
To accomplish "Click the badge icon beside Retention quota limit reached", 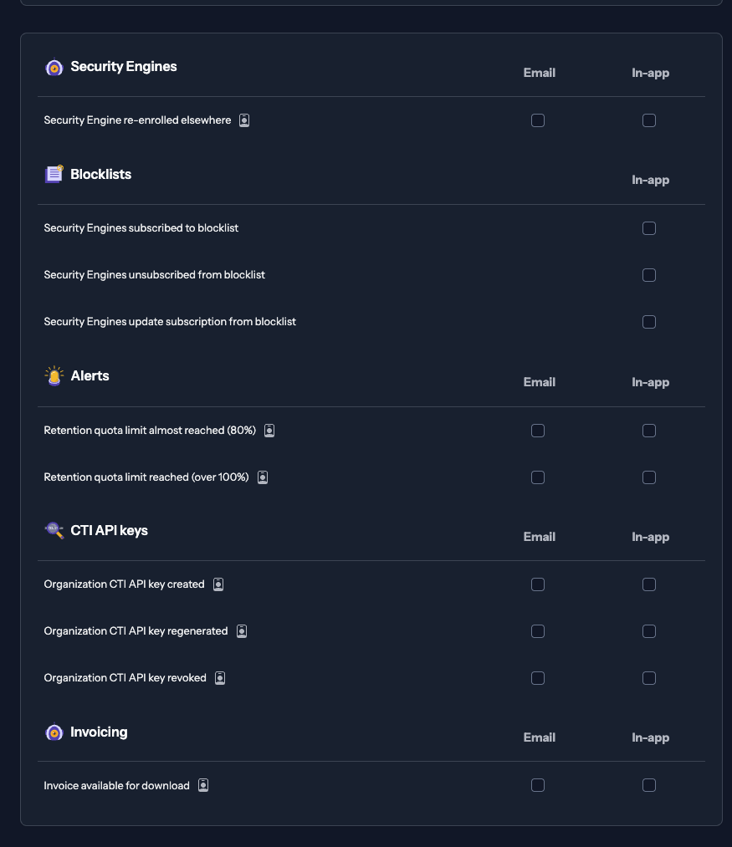I will 261,477.
